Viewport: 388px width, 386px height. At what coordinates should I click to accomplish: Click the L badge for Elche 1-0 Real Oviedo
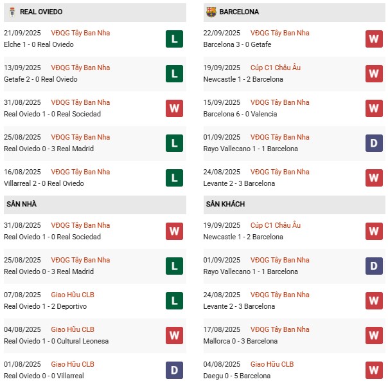[175, 39]
